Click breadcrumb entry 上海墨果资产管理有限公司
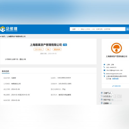Viewport: 129px width, 129px height. point(16,36)
